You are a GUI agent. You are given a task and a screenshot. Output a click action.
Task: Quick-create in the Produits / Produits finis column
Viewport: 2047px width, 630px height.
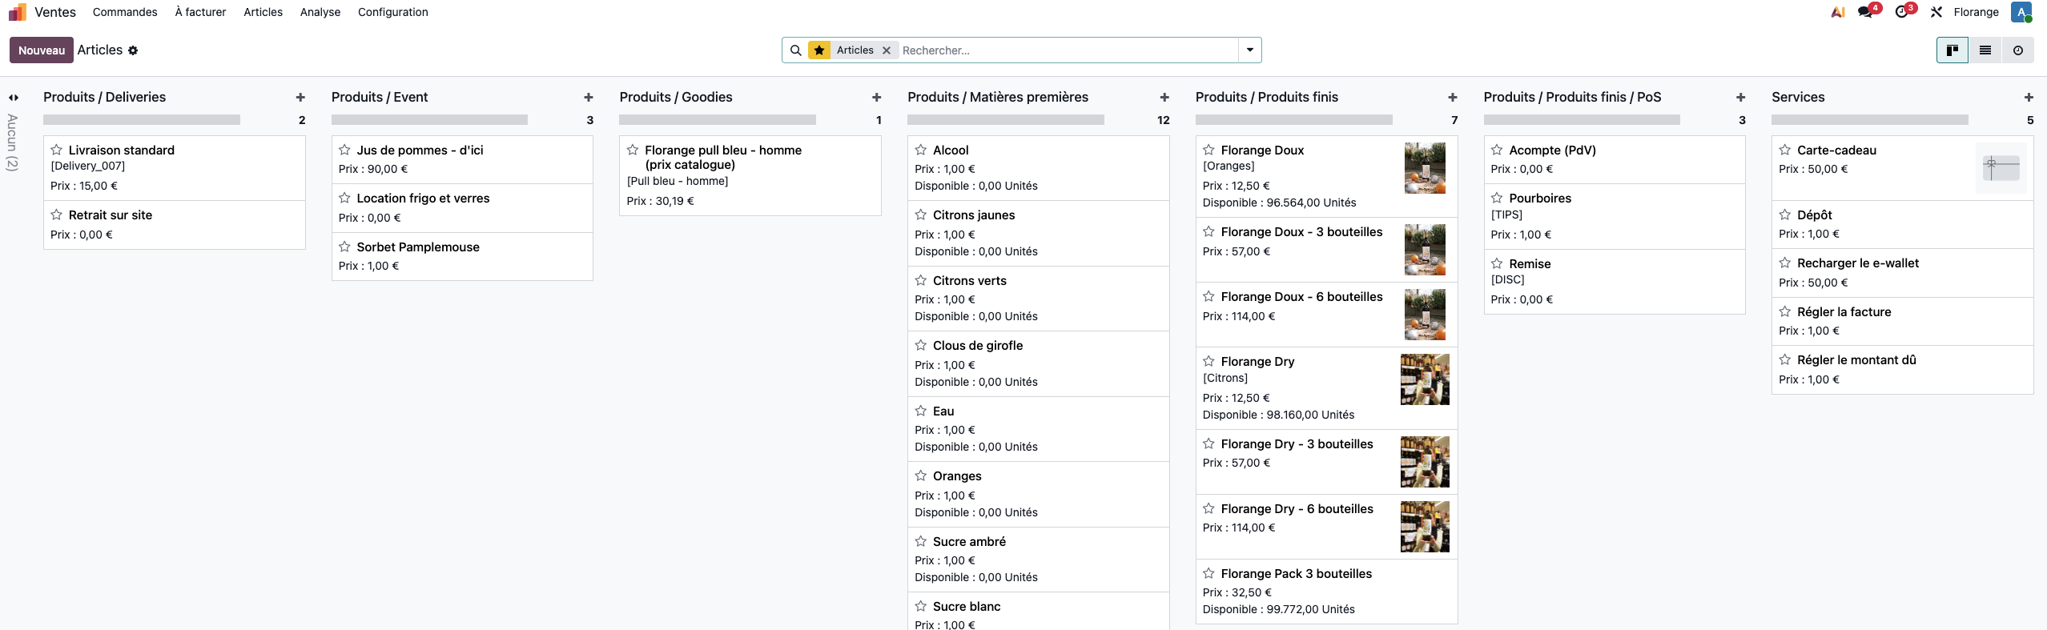pos(1453,98)
